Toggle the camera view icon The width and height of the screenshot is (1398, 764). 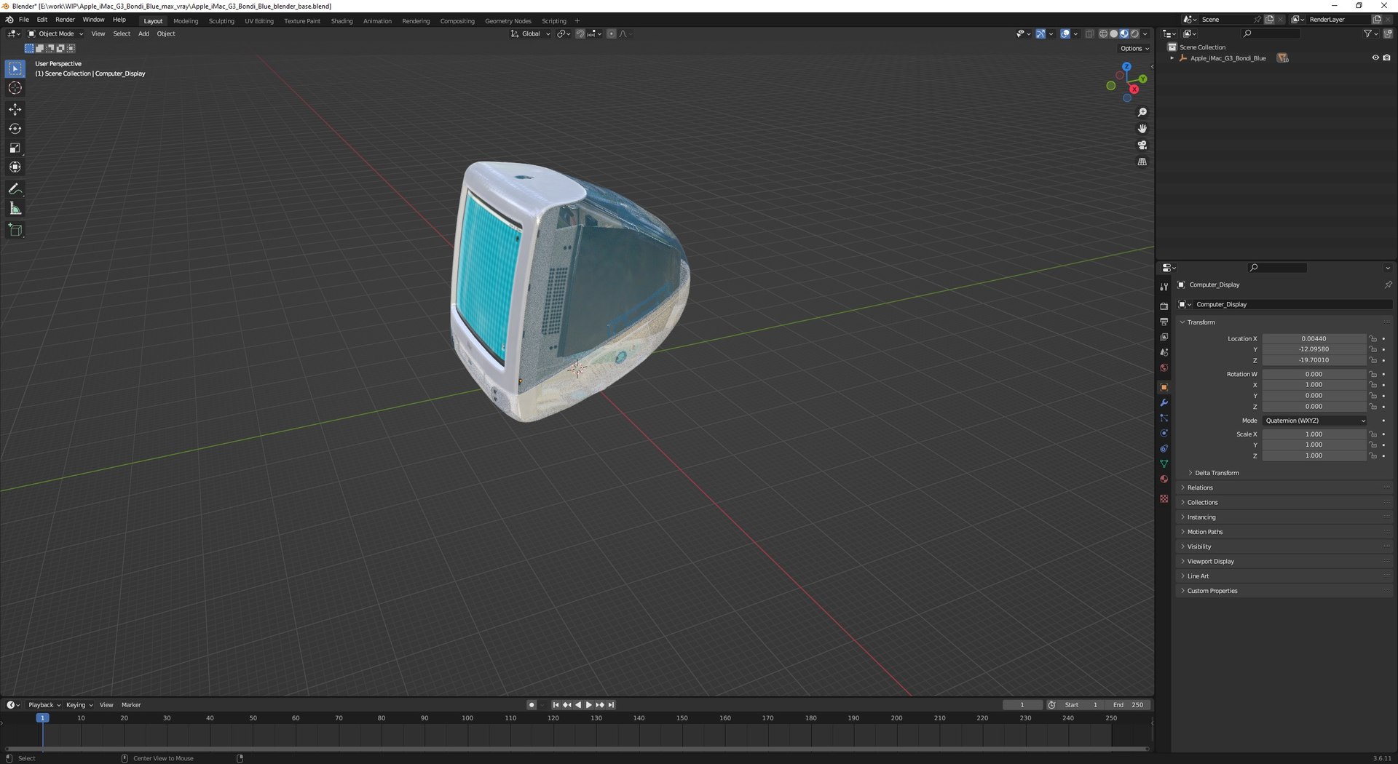pyautogui.click(x=1142, y=145)
